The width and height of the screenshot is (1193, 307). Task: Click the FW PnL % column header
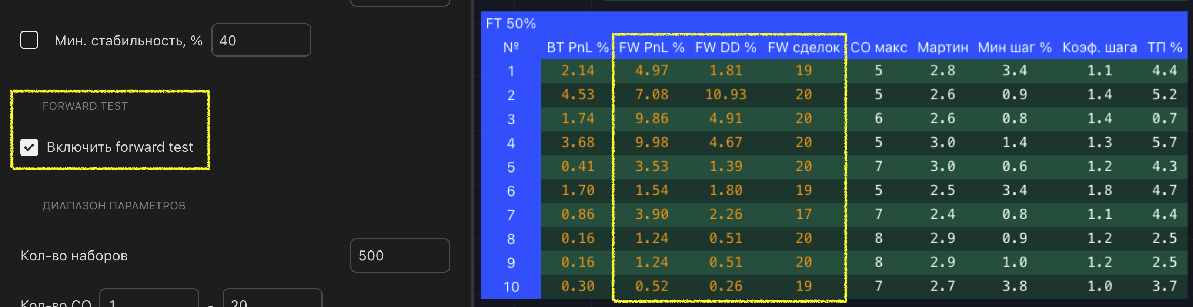point(652,48)
